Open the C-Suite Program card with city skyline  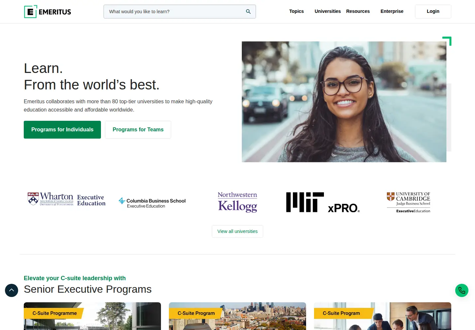[237, 316]
